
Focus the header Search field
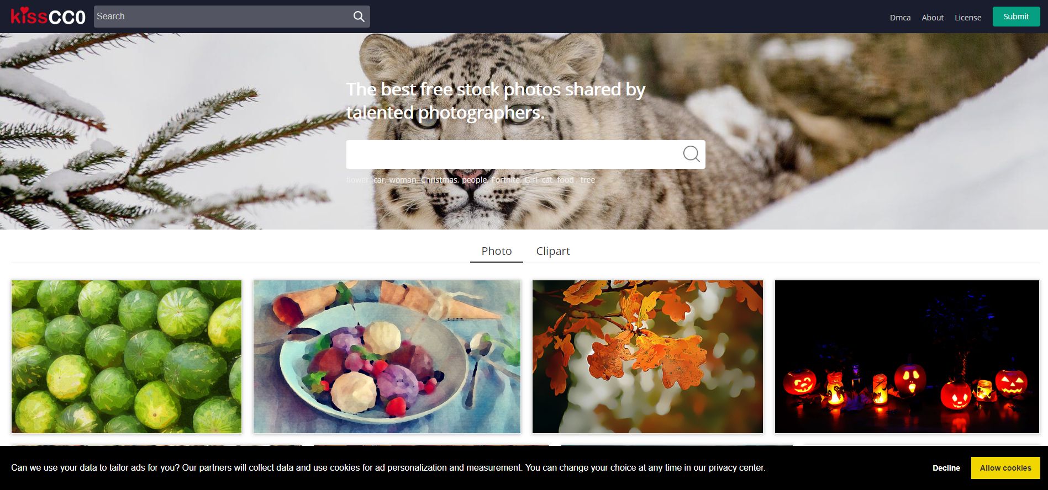click(x=223, y=17)
